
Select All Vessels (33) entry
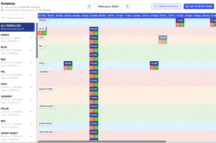click(17, 27)
